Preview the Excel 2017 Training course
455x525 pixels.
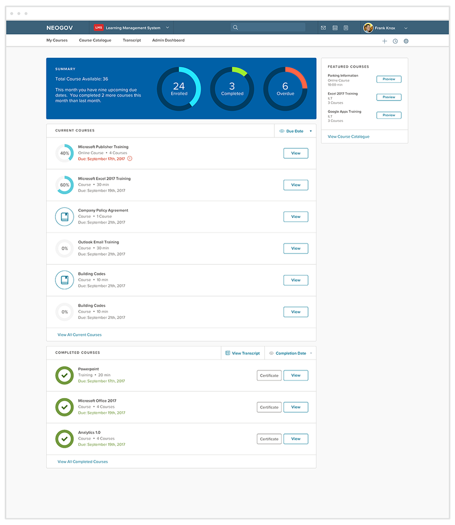(x=389, y=97)
